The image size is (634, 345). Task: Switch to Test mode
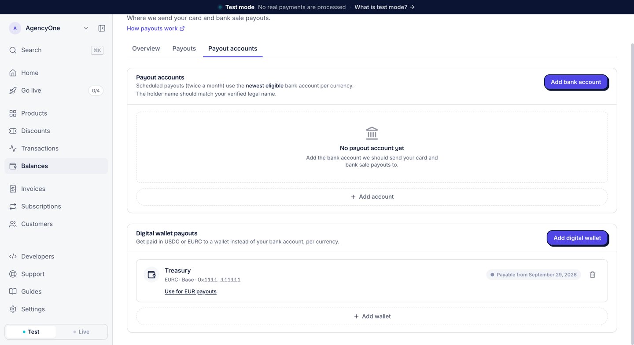[31, 332]
